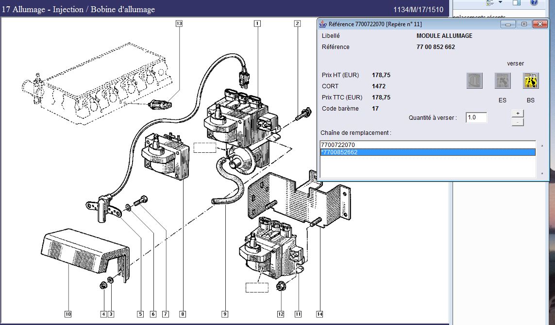This screenshot has width=555, height=325.
Task: Click callout number 13 in the diagram
Action: coord(179,23)
